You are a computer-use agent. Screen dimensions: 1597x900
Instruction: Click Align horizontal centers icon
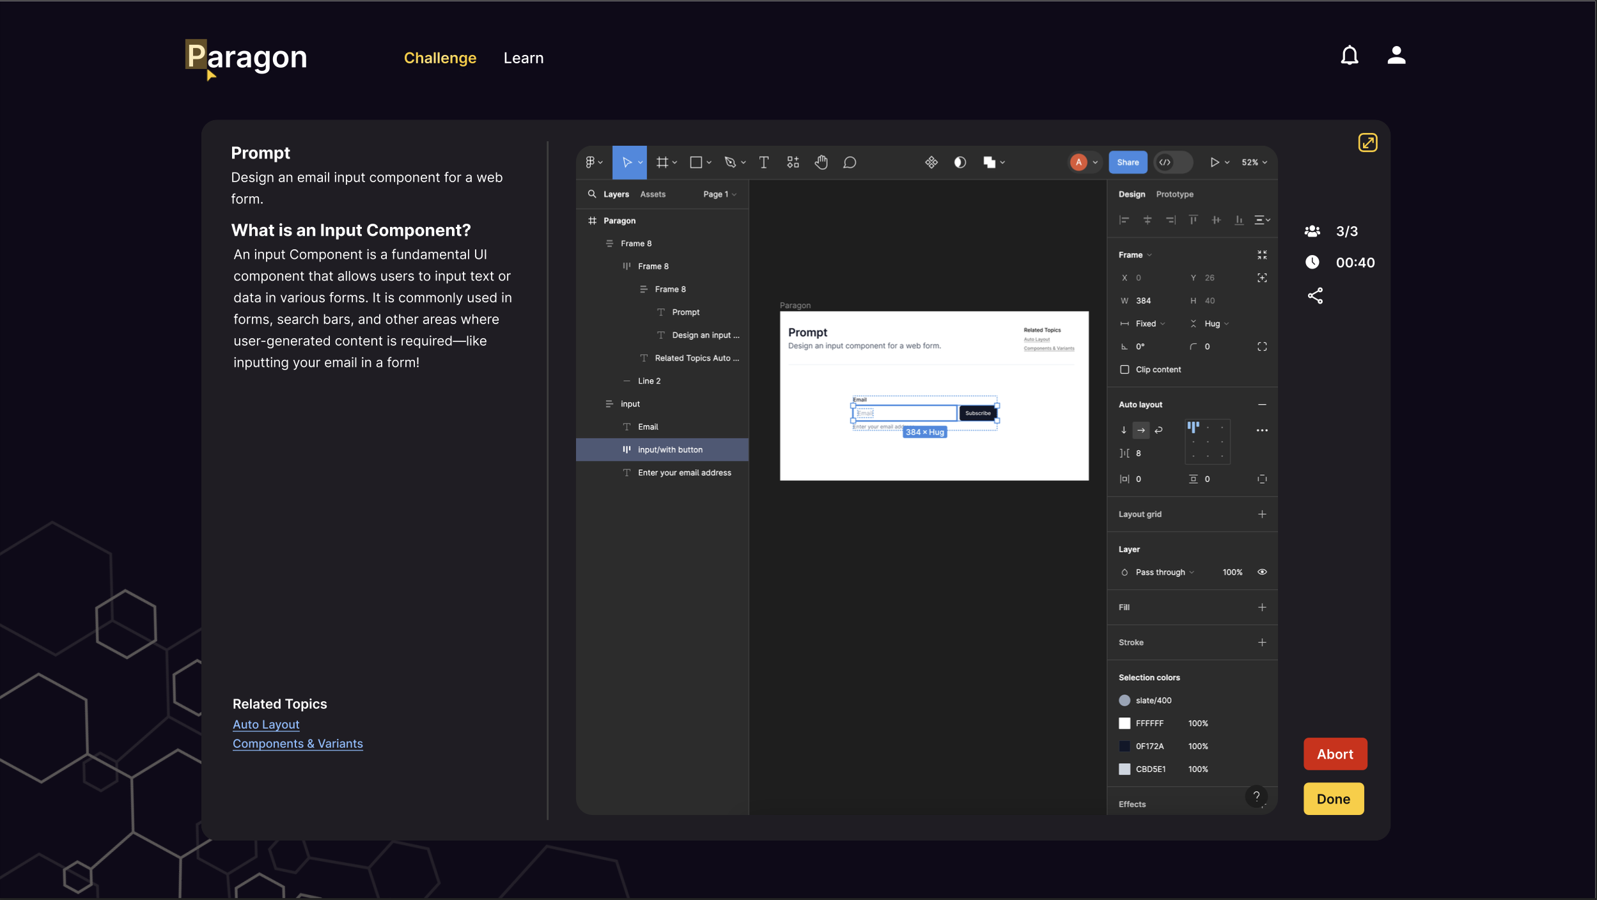(1148, 220)
